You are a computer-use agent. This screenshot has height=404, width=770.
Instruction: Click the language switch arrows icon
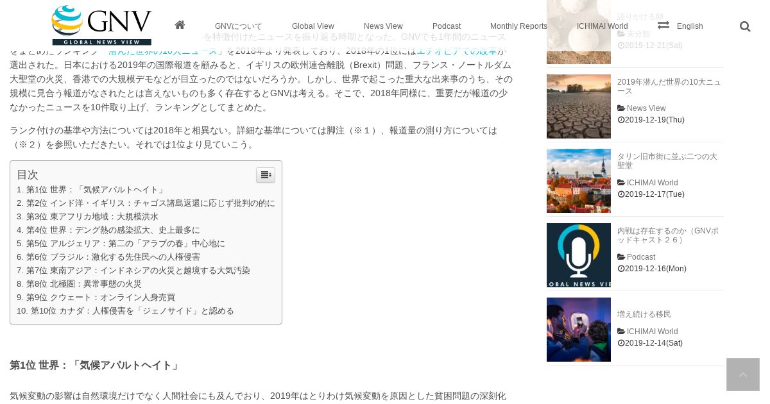click(663, 25)
